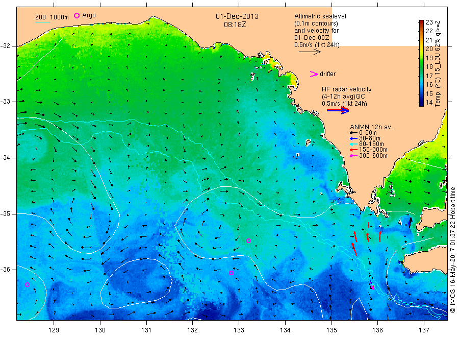This screenshot has height=337, width=459.
Task: Click the '23' value on the temperature scale
Action: (429, 22)
